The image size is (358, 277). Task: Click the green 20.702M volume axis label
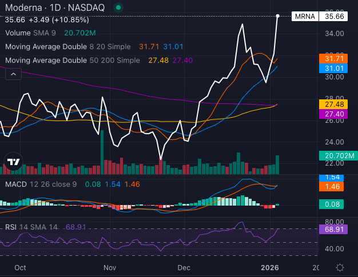(x=336, y=156)
